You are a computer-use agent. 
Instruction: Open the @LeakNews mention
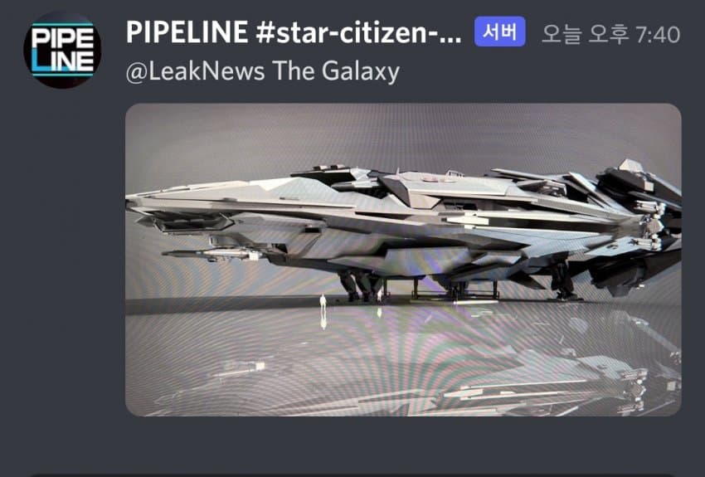195,71
